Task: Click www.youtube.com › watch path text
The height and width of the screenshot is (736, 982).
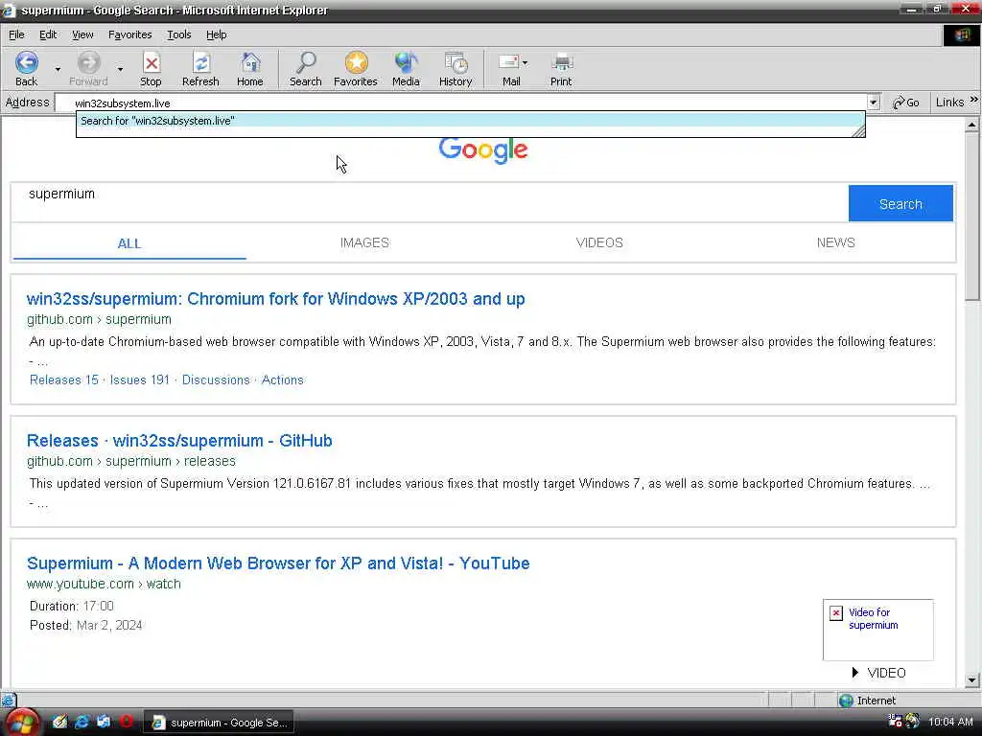Action: pos(104,584)
